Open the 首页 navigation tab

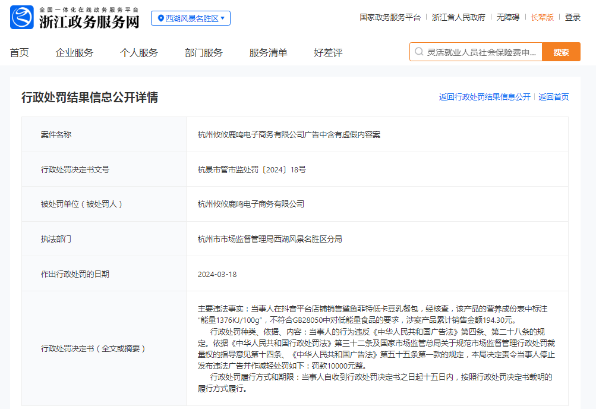[19, 53]
